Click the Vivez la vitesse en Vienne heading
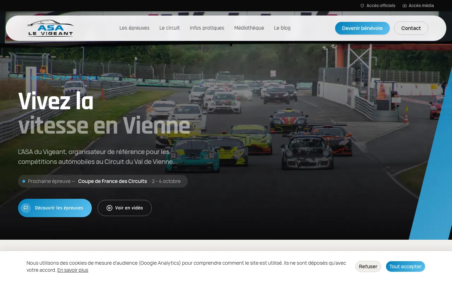The image size is (452, 282). [104, 114]
